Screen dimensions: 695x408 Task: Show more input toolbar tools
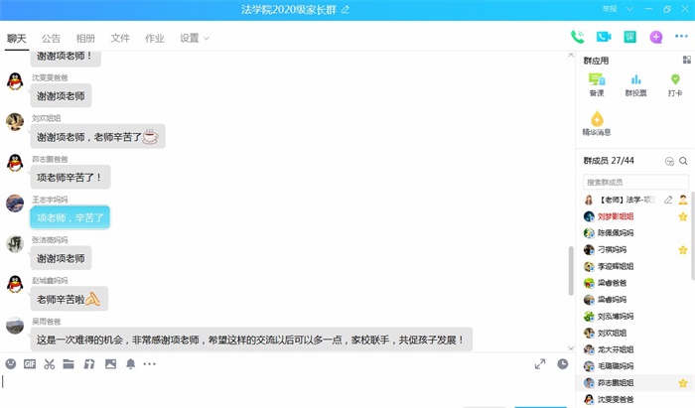[x=149, y=364]
